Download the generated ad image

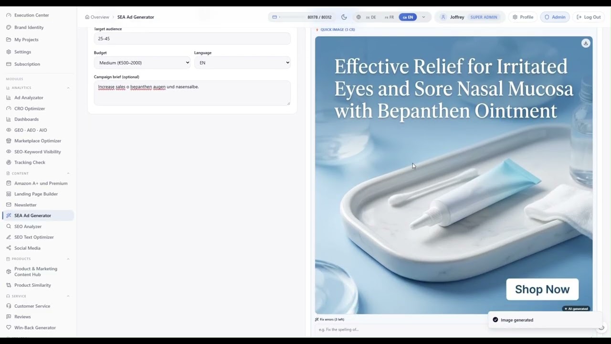[586, 43]
